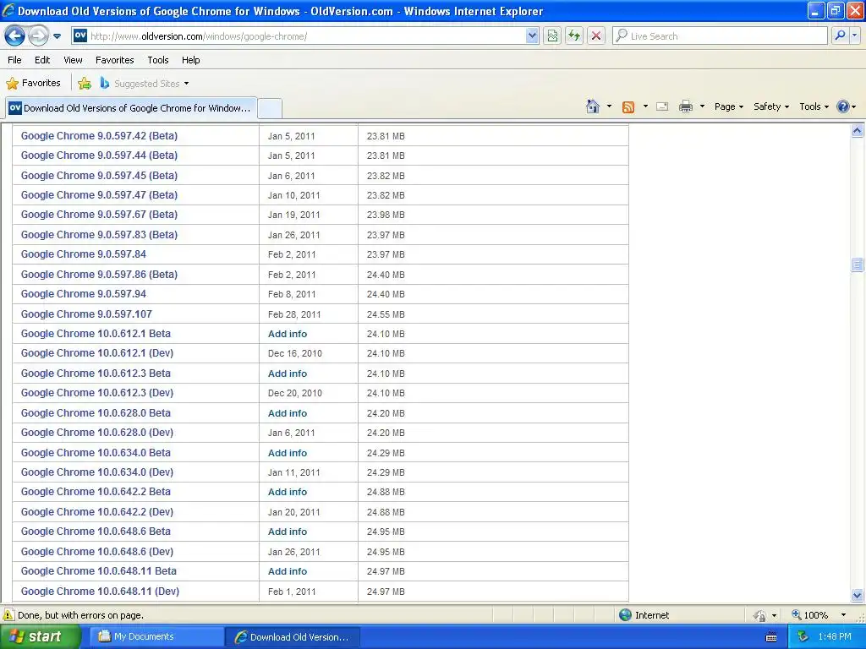866x649 pixels.
Task: Click the Home icon in command bar
Action: pos(593,106)
